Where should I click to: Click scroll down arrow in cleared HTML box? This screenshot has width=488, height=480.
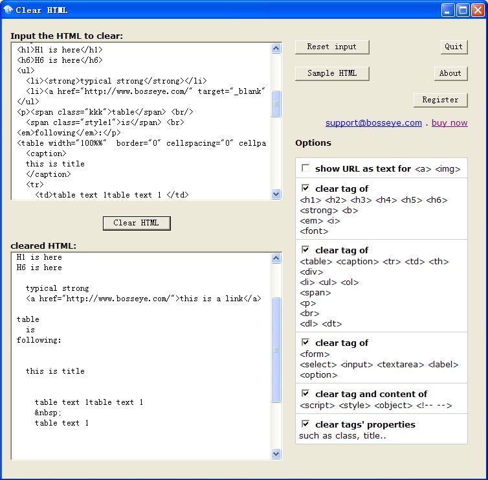tap(276, 454)
